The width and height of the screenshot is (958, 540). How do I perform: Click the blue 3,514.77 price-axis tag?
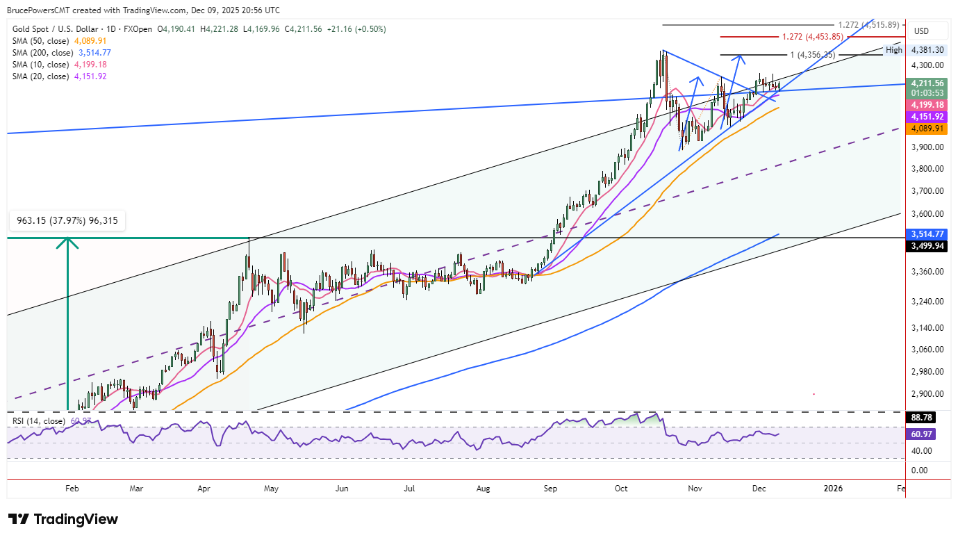click(x=927, y=234)
